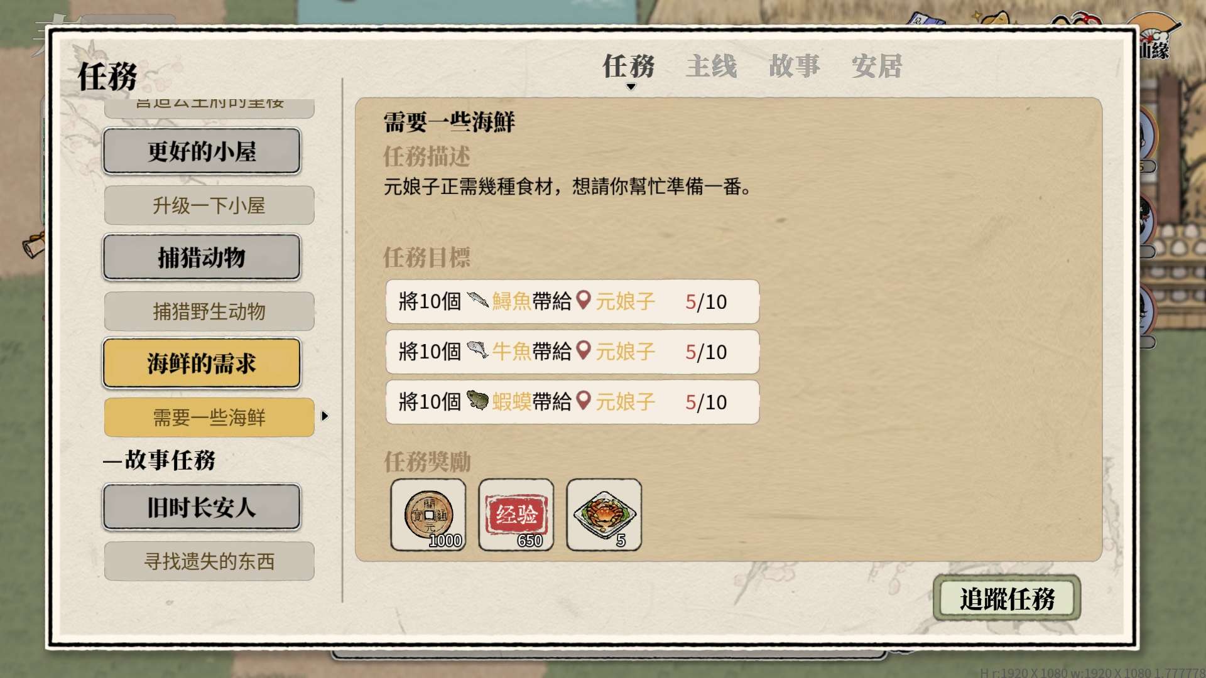Viewport: 1206px width, 678px height.
Task: Click the red 经验 experience reward icon
Action: coord(516,515)
